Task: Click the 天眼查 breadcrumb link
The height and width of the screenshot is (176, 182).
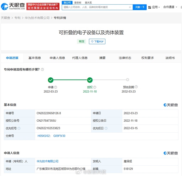Action: tap(5, 18)
